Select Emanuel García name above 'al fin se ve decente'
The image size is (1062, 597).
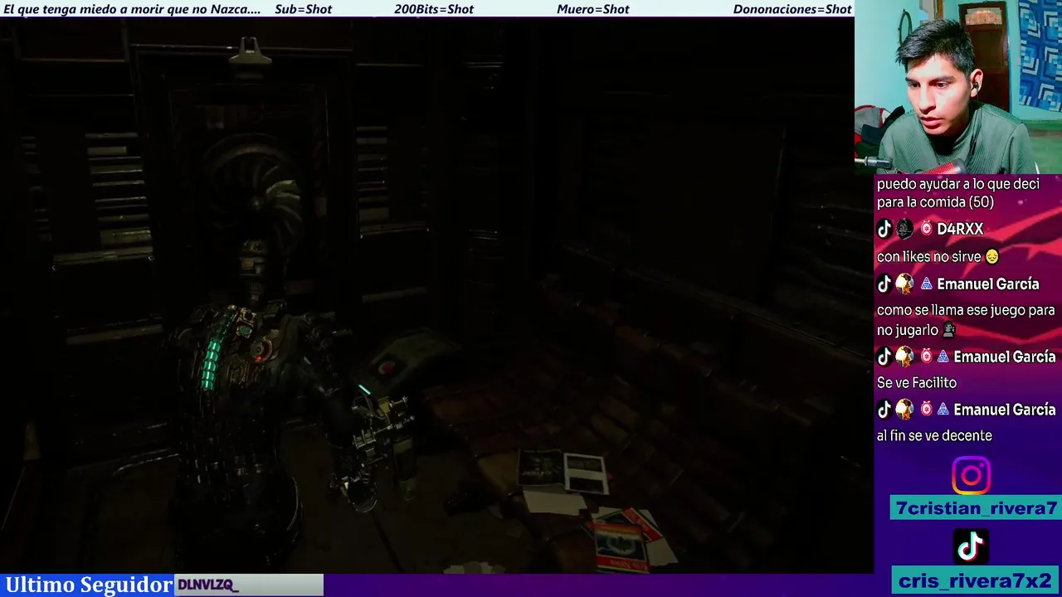pos(1004,410)
